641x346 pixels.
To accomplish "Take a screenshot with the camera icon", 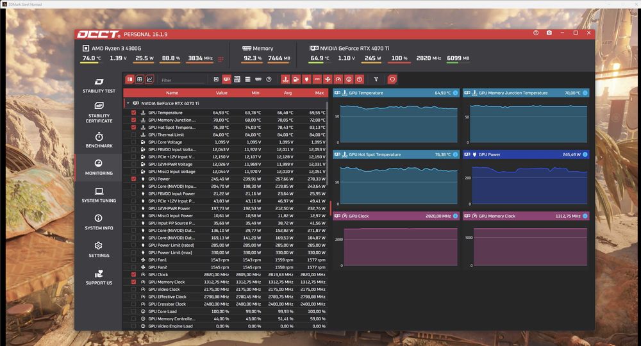I will coord(549,33).
